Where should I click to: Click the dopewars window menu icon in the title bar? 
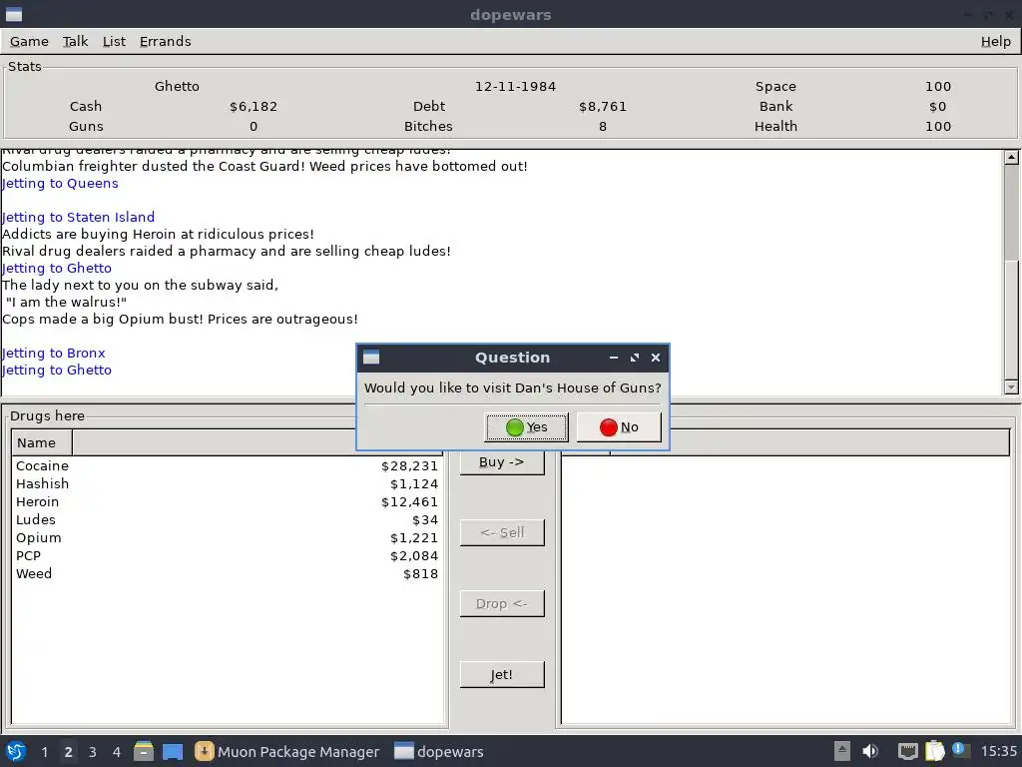click(x=14, y=14)
